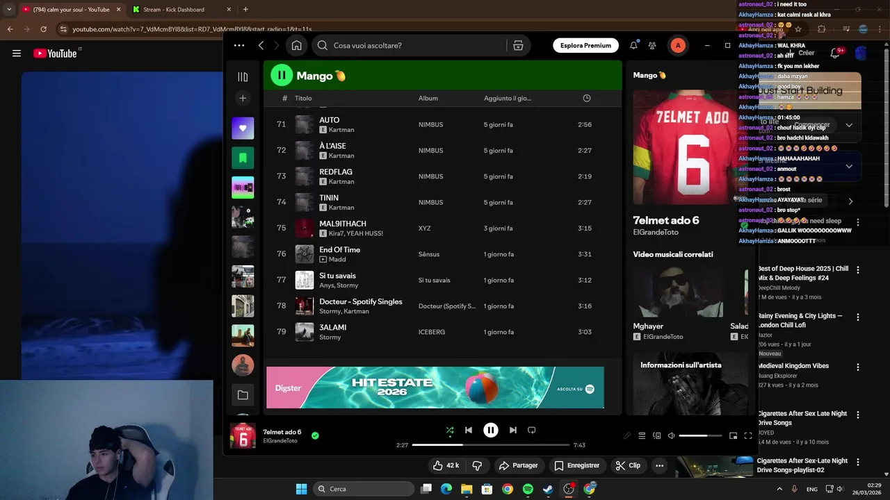Seek on the song progress bar
This screenshot has height=500, width=890.
click(x=491, y=444)
